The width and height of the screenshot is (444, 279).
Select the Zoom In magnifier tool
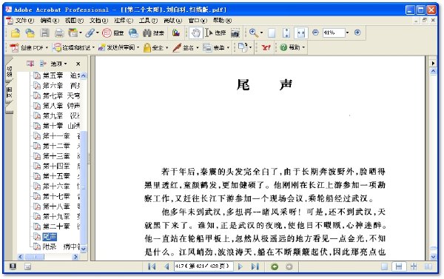point(253,33)
